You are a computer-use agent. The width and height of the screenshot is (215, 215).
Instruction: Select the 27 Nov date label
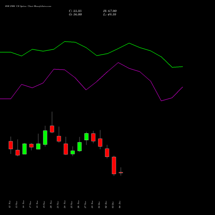(85, 204)
